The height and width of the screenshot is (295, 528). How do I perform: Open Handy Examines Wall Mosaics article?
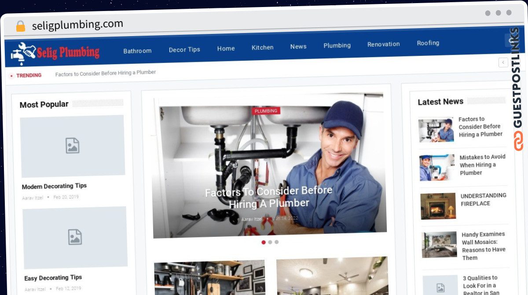point(484,246)
